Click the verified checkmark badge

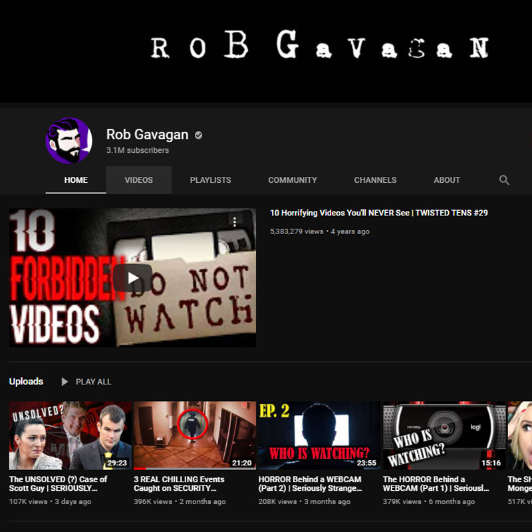[198, 134]
